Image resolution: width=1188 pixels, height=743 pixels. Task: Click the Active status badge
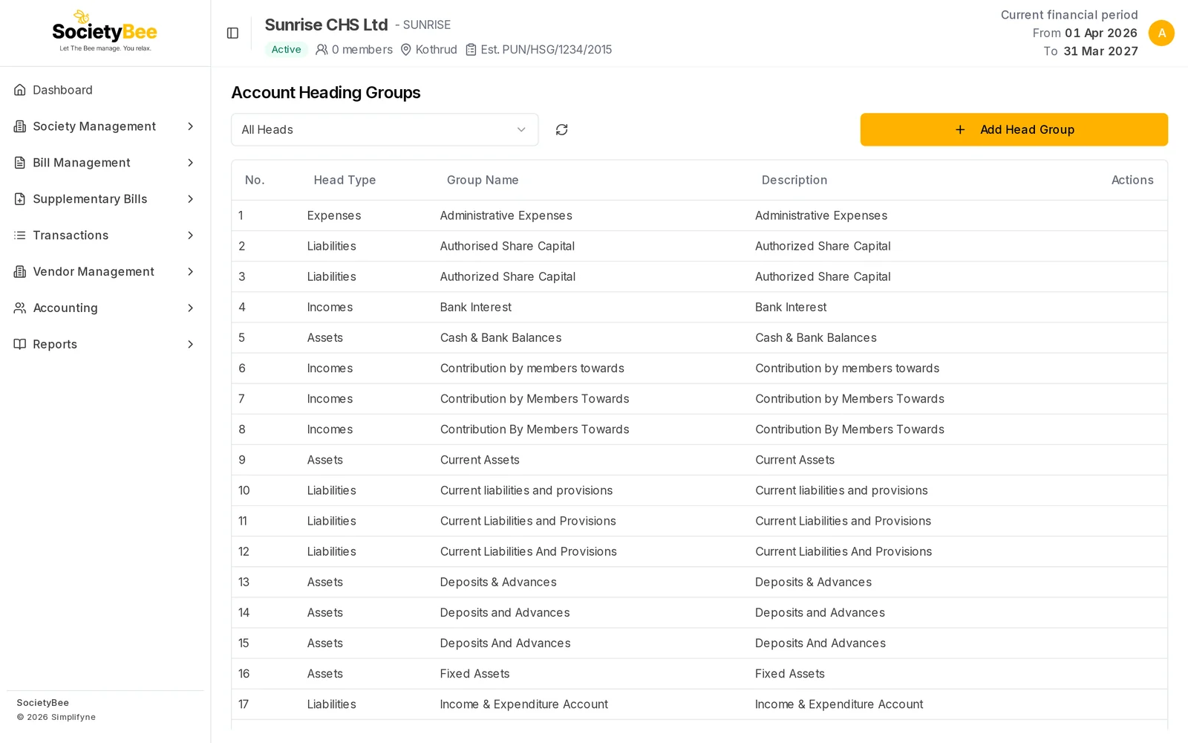point(286,50)
